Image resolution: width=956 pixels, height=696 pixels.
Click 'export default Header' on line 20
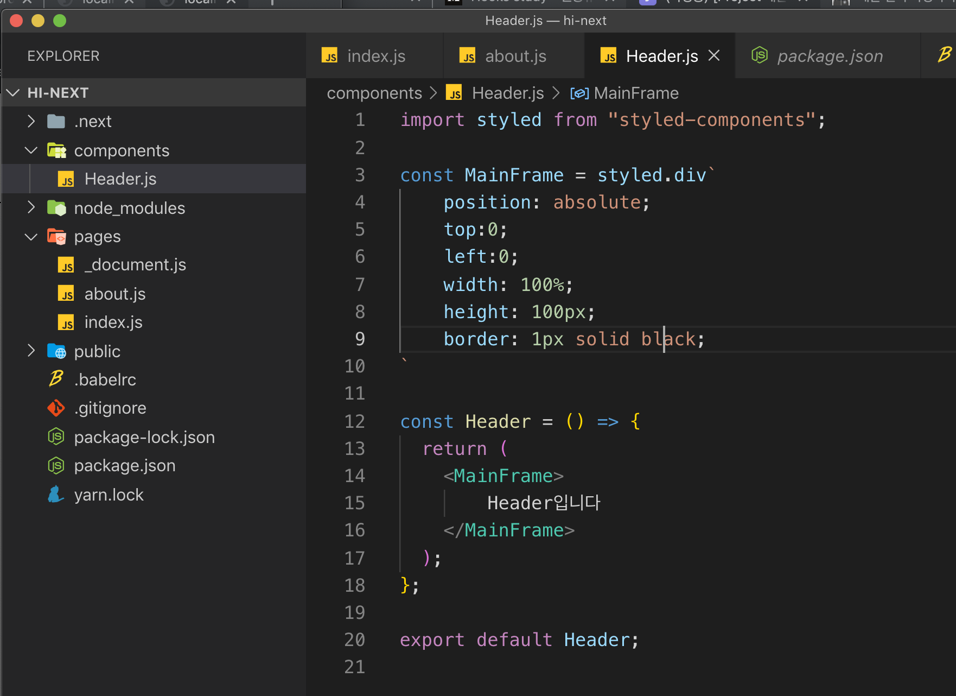[x=514, y=640]
